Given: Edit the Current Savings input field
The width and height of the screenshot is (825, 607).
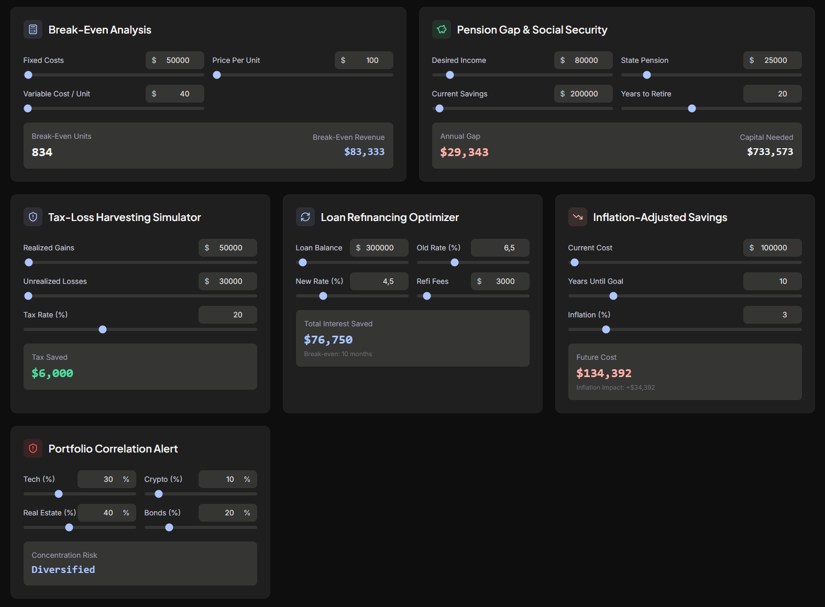Looking at the screenshot, I should [x=584, y=94].
